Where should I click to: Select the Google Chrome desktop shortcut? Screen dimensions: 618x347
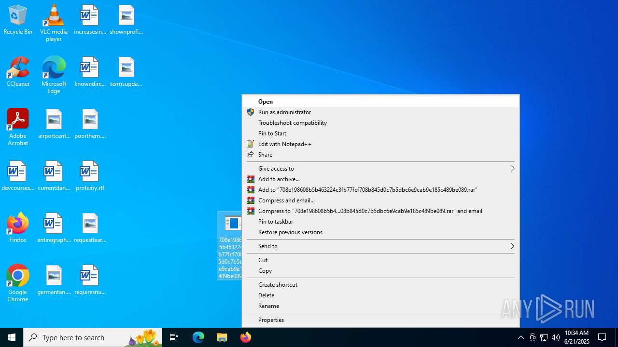(18, 283)
